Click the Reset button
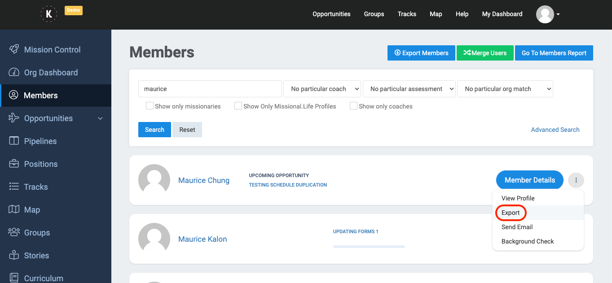Image resolution: width=612 pixels, height=283 pixels. pyautogui.click(x=187, y=130)
